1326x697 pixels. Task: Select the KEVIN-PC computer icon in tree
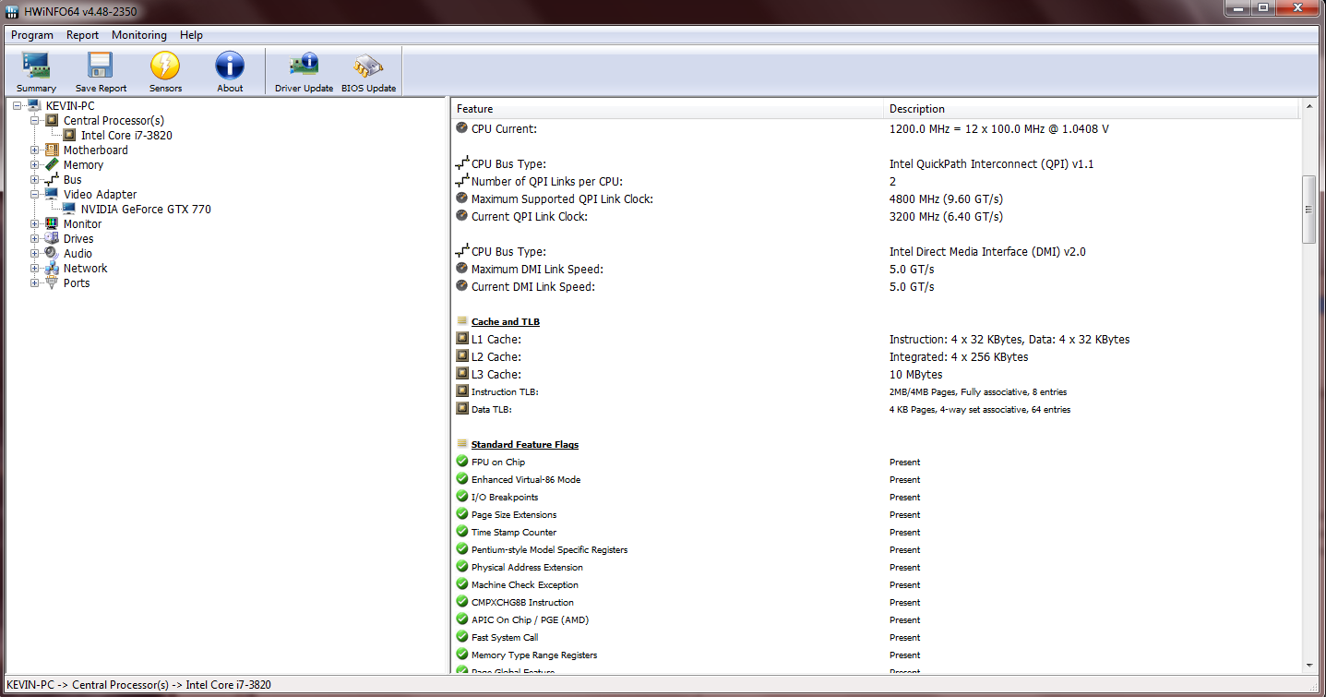[x=34, y=106]
